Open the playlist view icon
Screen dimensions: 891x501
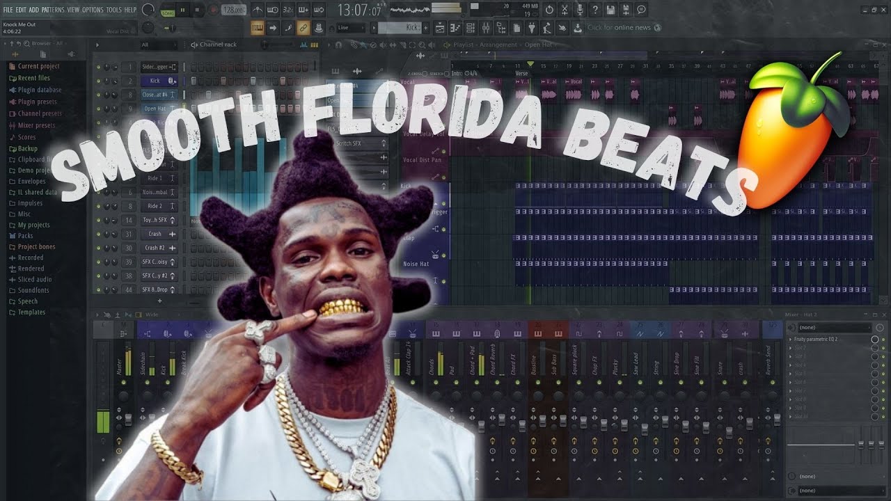tap(440, 28)
